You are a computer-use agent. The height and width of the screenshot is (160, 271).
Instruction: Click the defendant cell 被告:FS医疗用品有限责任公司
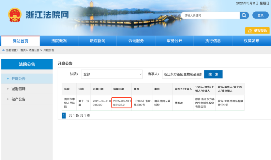point(230,103)
